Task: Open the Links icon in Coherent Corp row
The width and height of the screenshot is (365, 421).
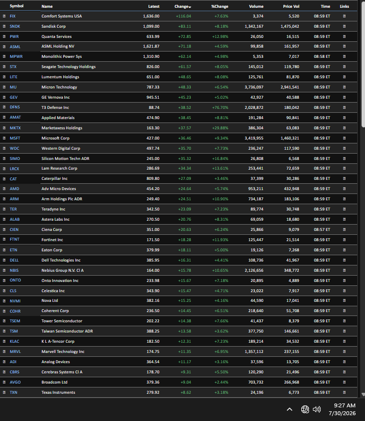Action: 344,311
